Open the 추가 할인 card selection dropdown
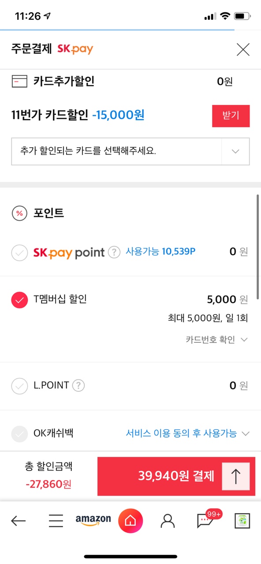The height and width of the screenshot is (564, 261). click(x=130, y=151)
